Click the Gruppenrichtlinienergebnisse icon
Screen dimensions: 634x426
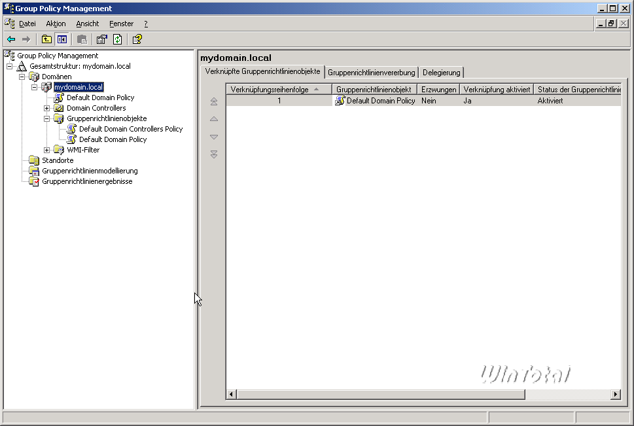[x=35, y=181]
